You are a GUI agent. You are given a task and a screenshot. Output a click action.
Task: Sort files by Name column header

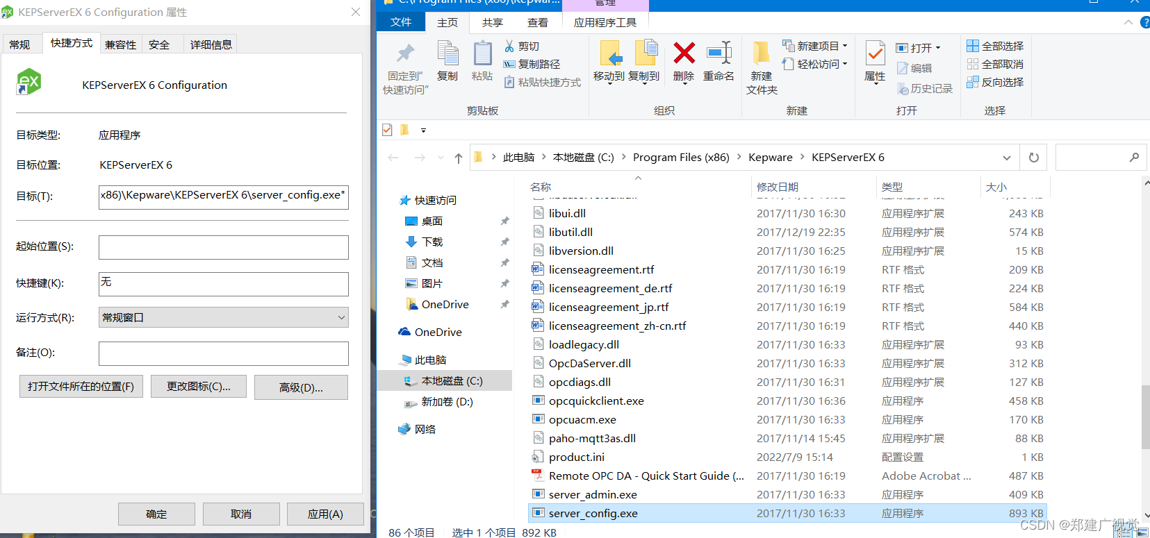click(541, 187)
